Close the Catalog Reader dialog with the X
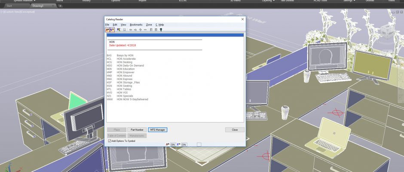 pyautogui.click(x=242, y=19)
